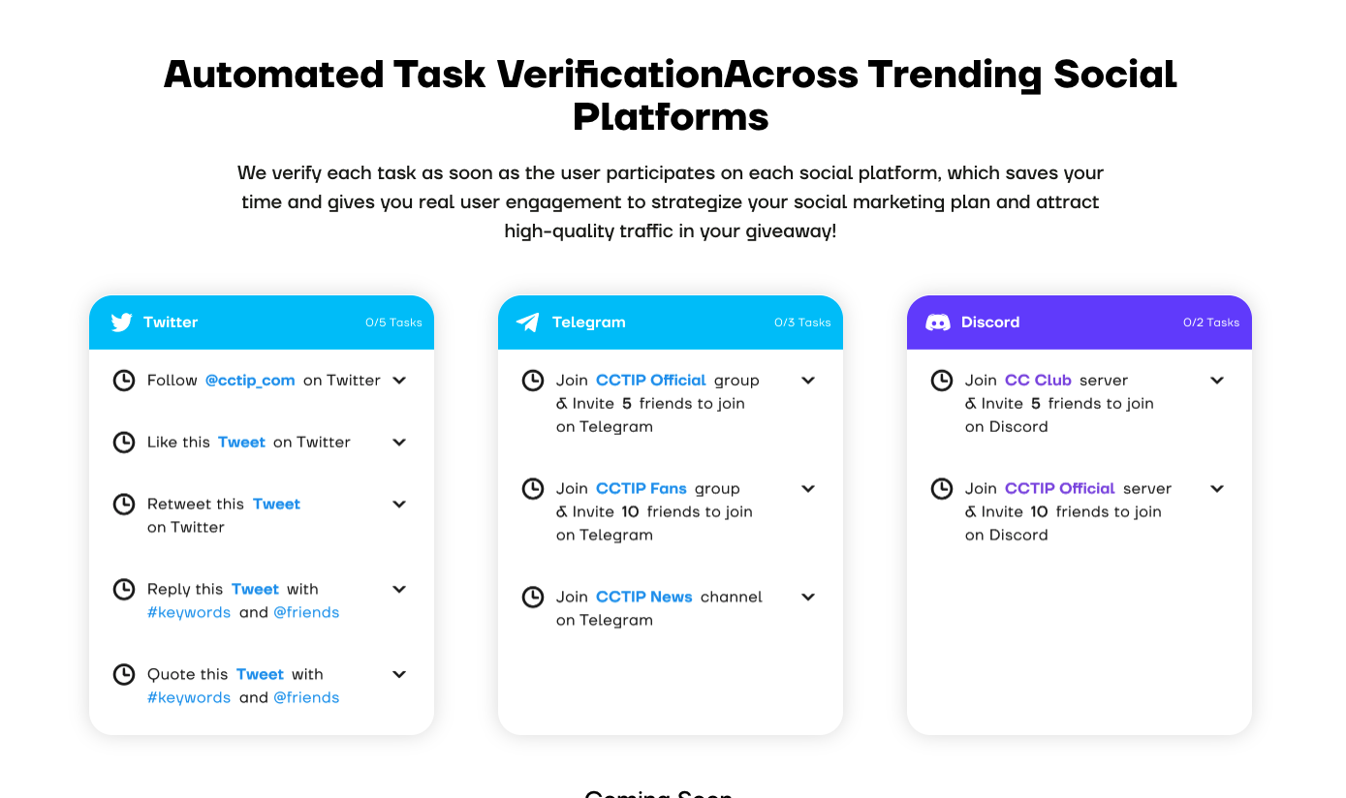The width and height of the screenshot is (1346, 798).
Task: Click clock icon beside Follow @cctip_com task
Action: (124, 381)
